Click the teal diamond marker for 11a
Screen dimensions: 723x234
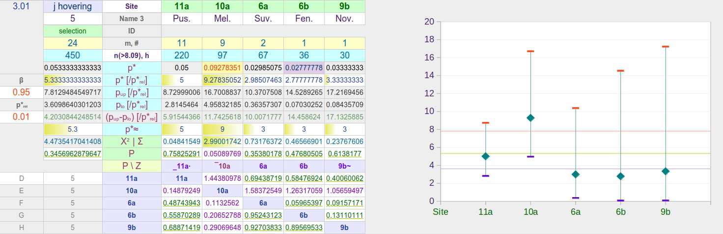[x=485, y=156]
